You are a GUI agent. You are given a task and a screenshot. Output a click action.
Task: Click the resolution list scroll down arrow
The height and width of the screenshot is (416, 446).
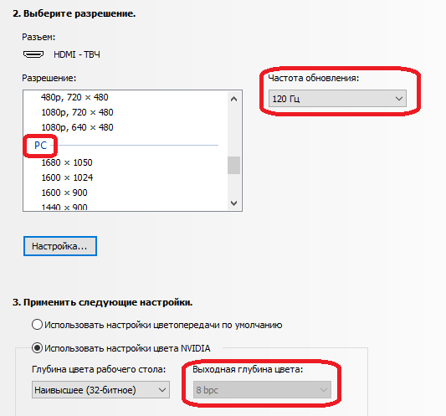[x=233, y=203]
